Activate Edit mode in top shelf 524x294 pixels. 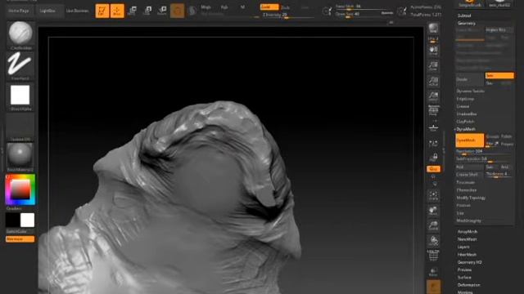pyautogui.click(x=102, y=11)
